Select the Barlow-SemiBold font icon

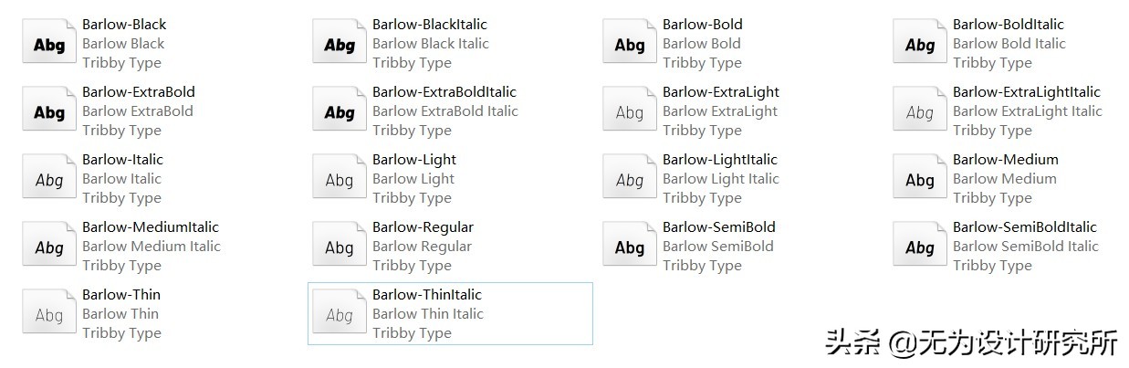(x=630, y=247)
